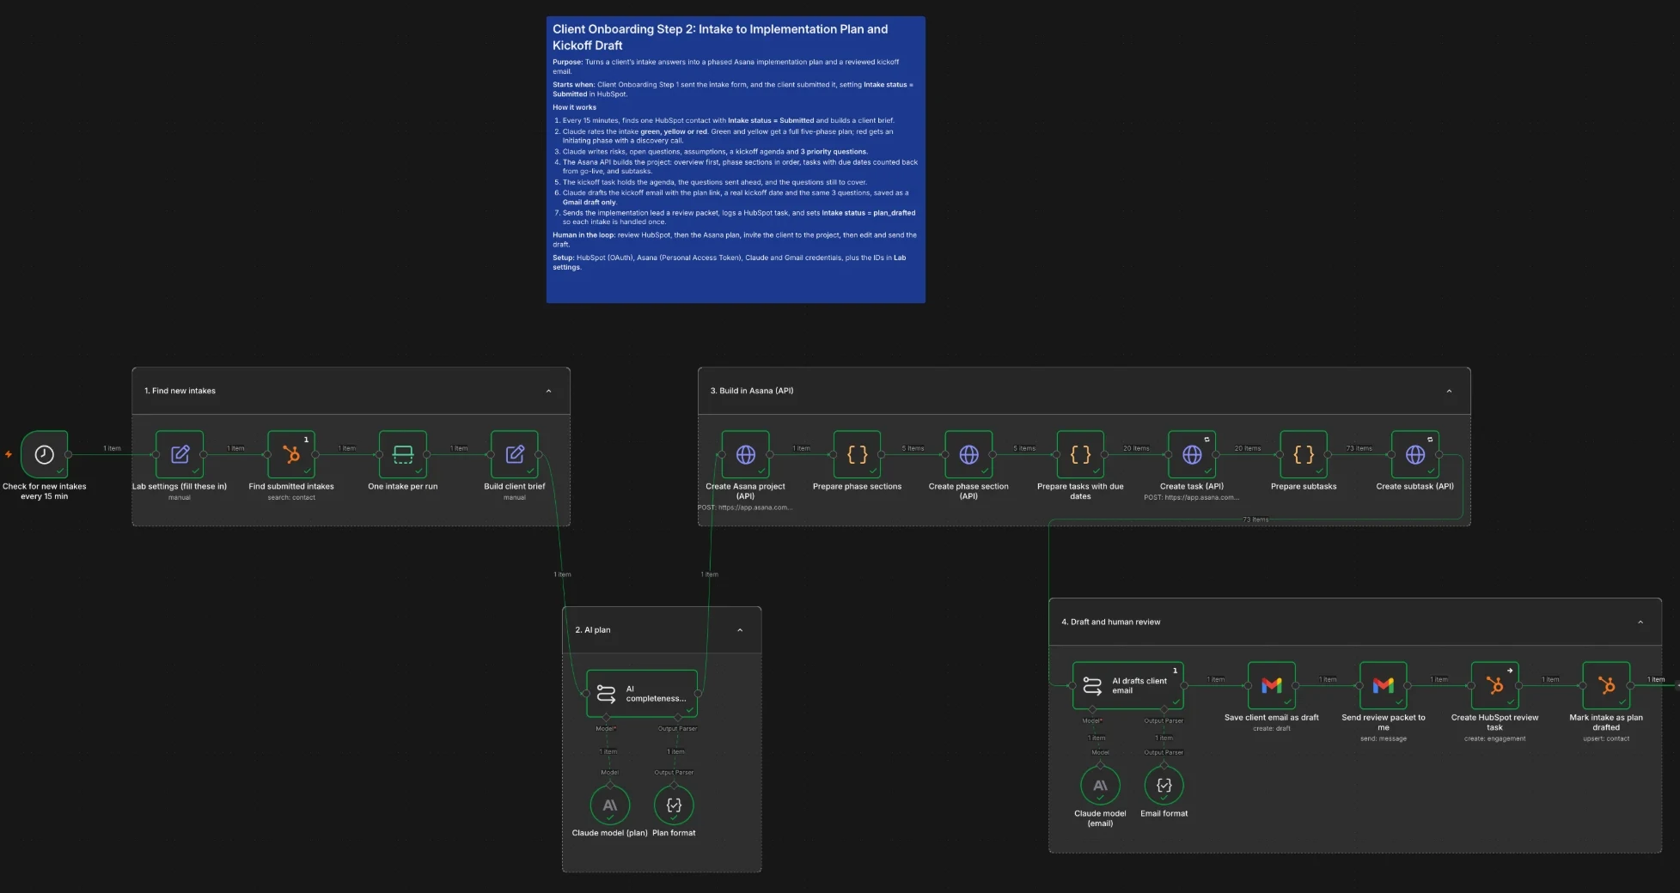
Task: Open the Create task API node
Action: pos(1192,454)
